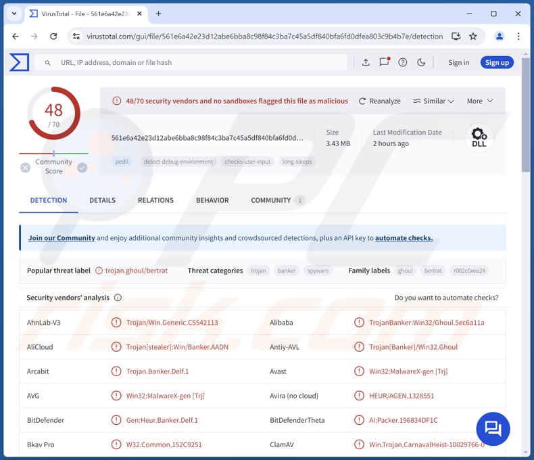Screen dimensions: 534x460
Task: Open the browser profile icon
Action: [500, 36]
